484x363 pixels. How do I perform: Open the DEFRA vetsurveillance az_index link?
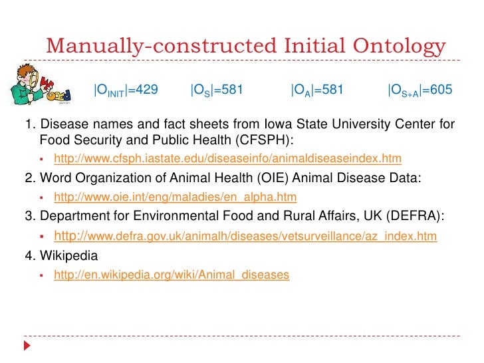click(x=245, y=236)
